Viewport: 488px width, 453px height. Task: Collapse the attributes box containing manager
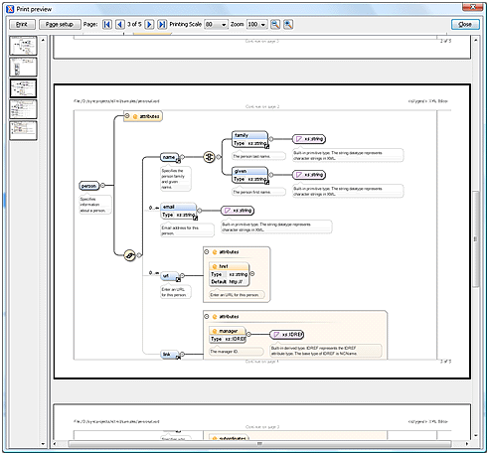coord(207,317)
